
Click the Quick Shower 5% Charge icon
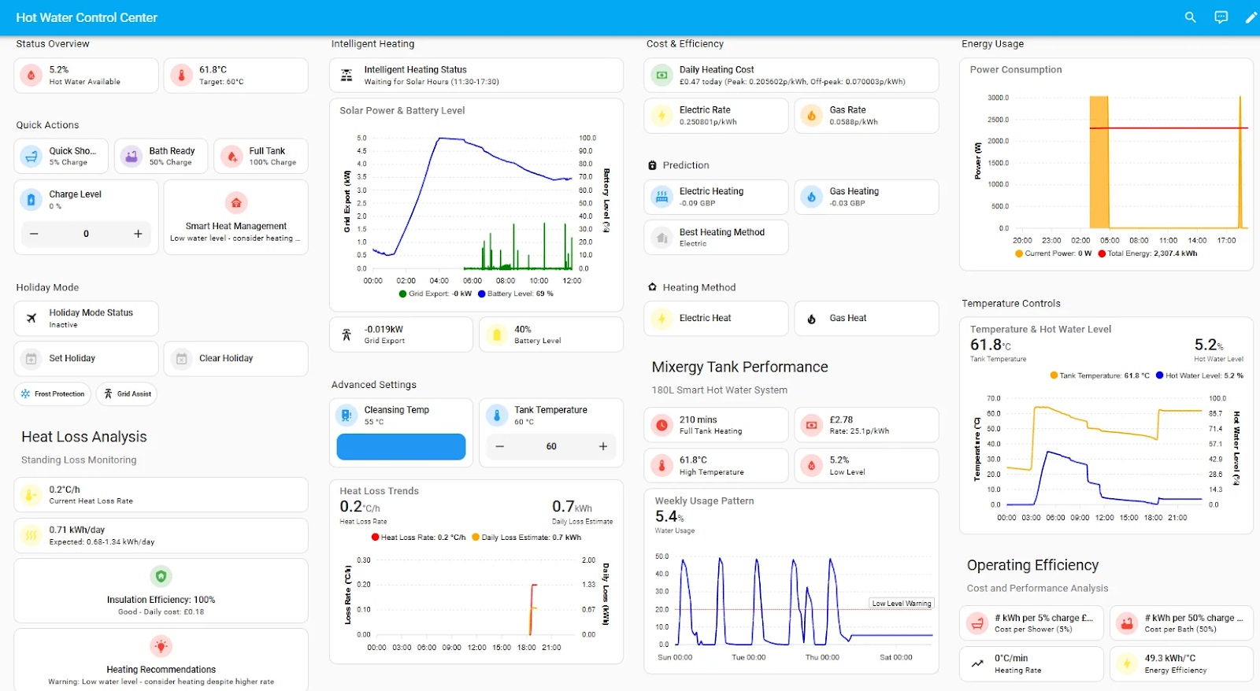click(x=31, y=157)
